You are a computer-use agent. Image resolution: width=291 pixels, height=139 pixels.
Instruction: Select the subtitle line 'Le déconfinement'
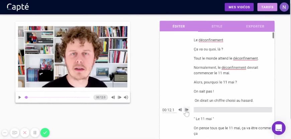coord(208,40)
